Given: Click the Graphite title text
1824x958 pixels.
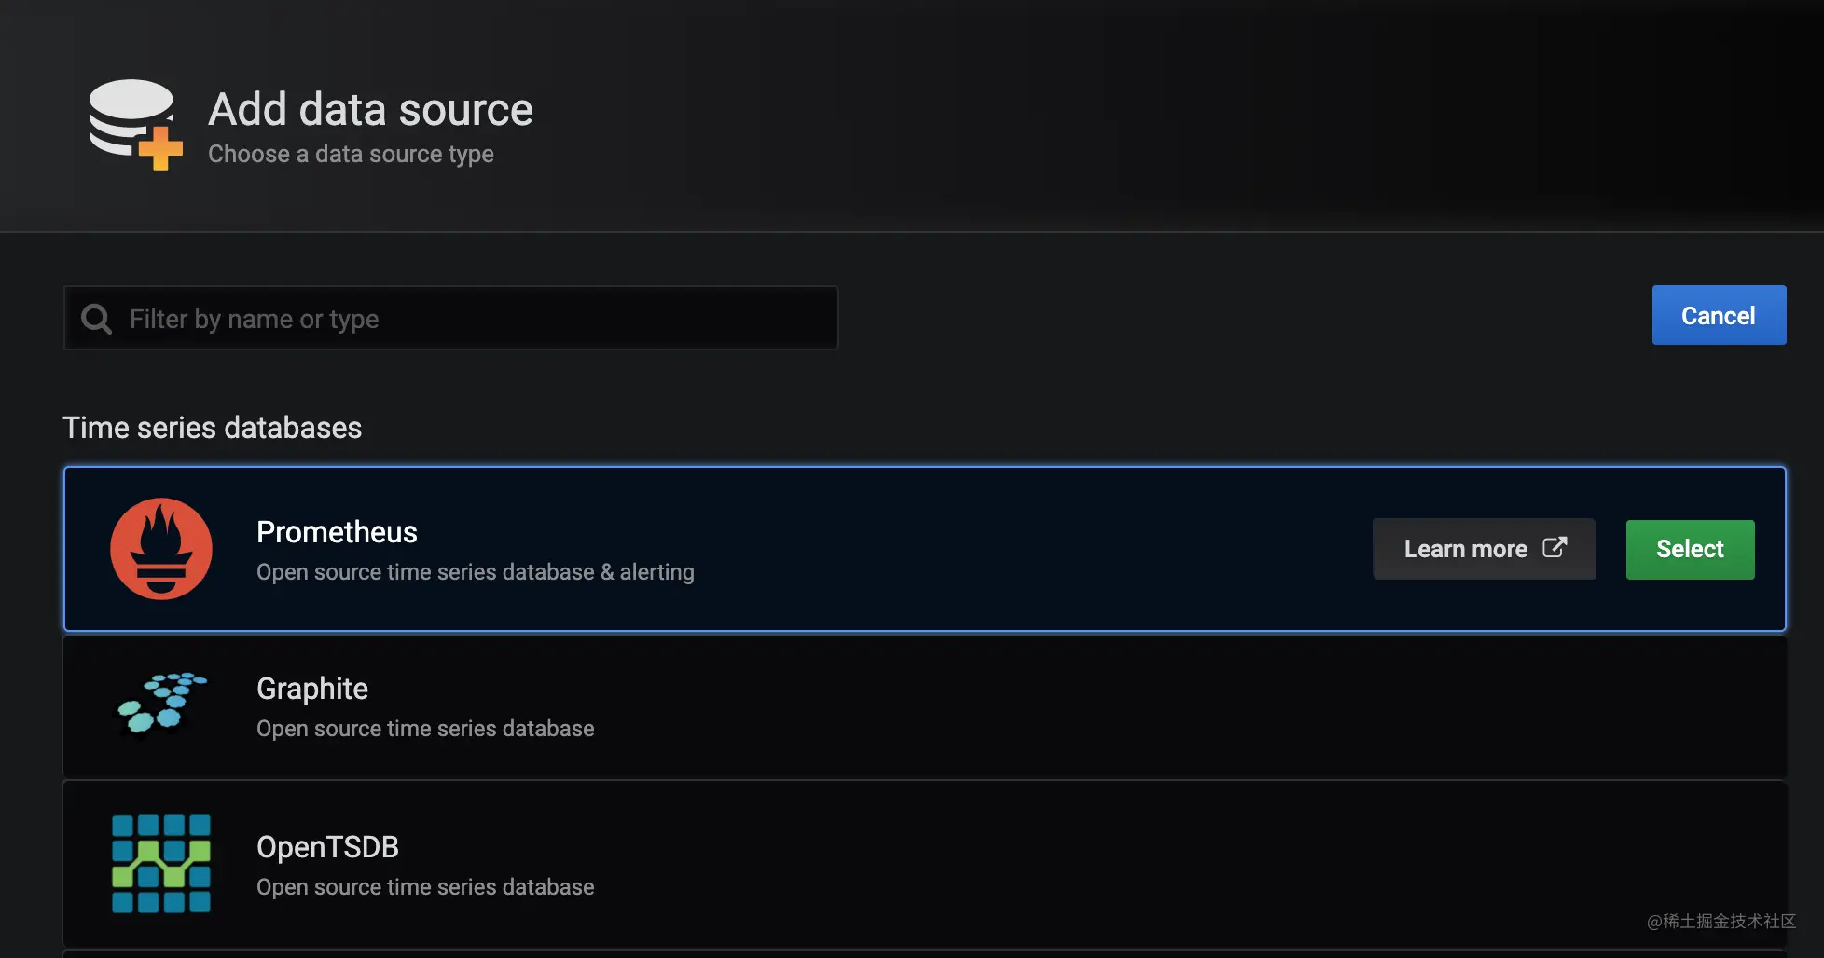Looking at the screenshot, I should tap(312, 688).
